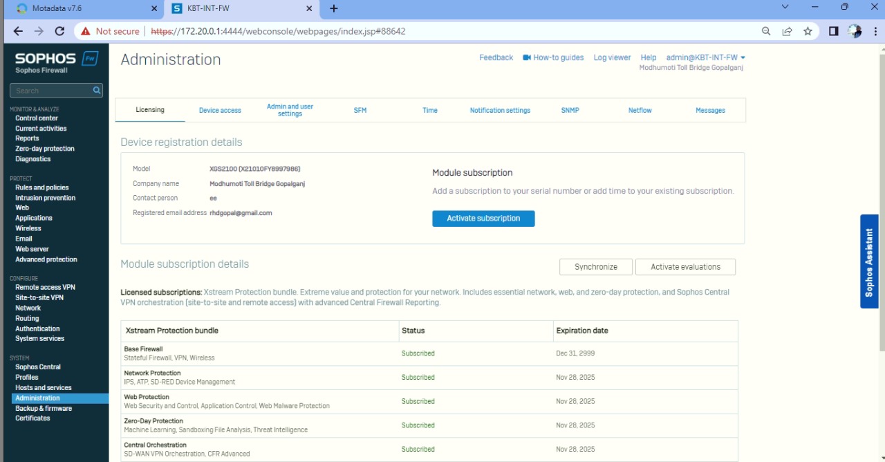
Task: Click the Sophos Firewall logo
Action: (x=57, y=62)
